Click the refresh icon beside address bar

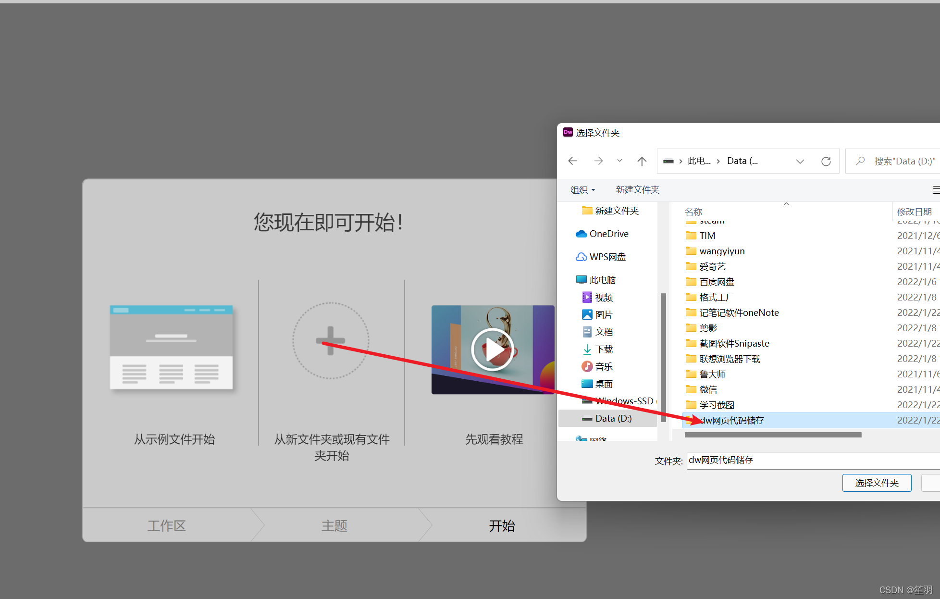(x=826, y=161)
